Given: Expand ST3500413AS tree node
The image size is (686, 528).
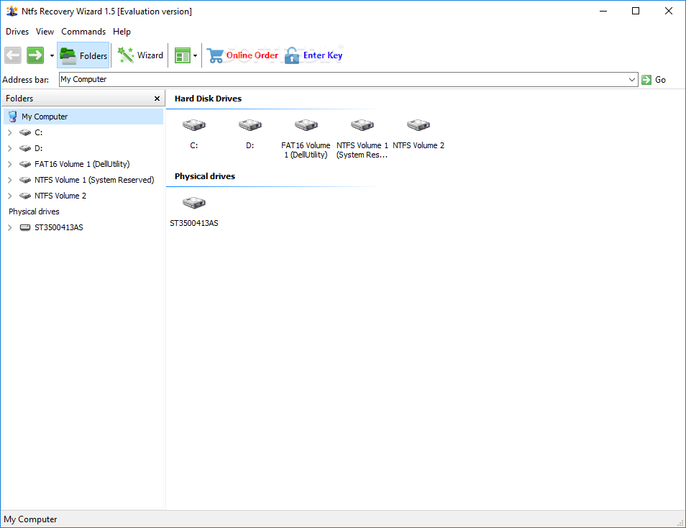Looking at the screenshot, I should (9, 227).
